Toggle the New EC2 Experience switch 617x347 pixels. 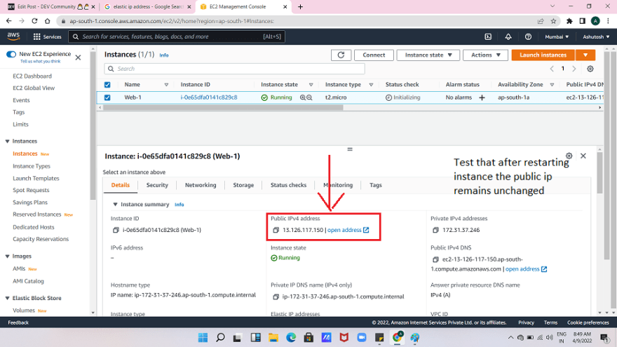point(11,54)
